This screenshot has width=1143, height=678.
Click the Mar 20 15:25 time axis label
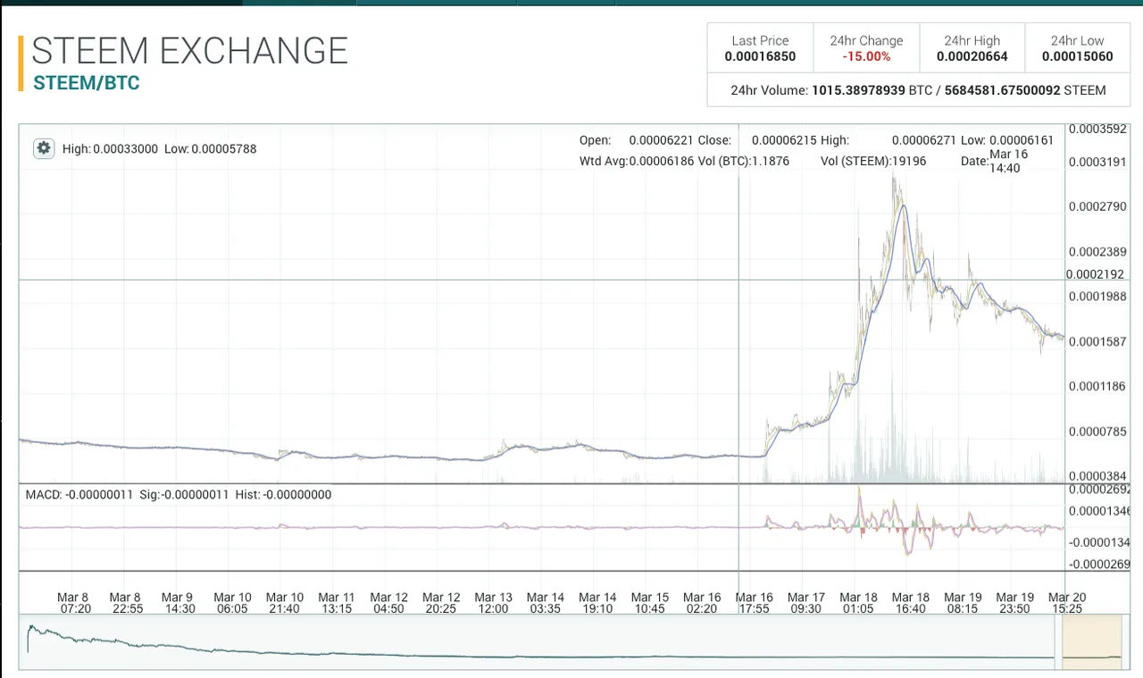(1067, 603)
